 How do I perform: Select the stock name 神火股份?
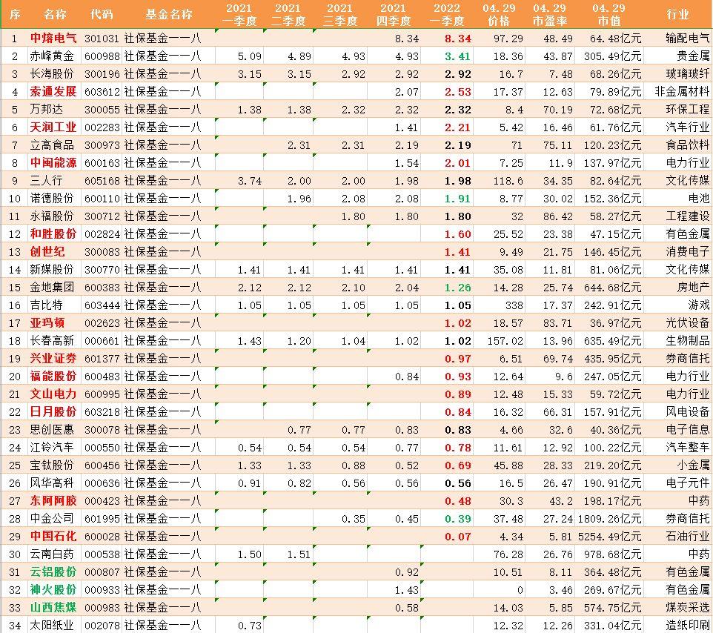pos(53,590)
